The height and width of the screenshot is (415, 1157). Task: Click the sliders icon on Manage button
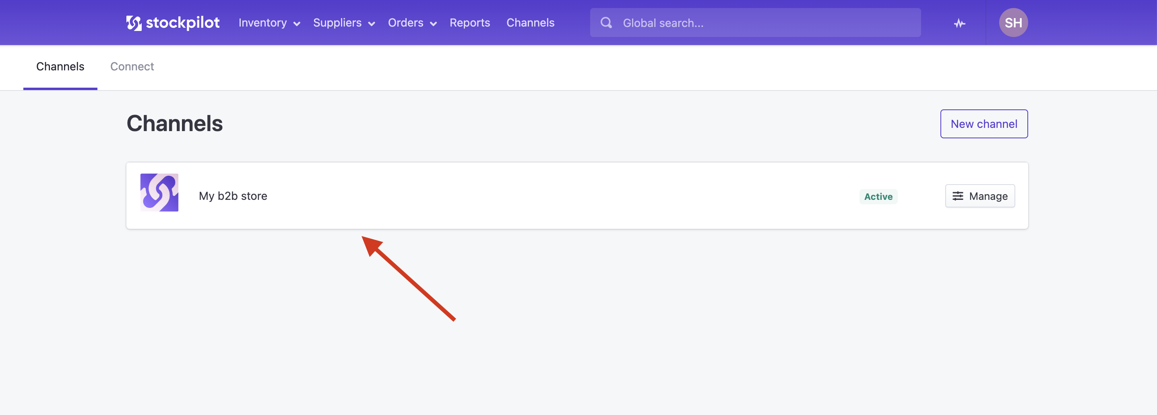point(958,196)
